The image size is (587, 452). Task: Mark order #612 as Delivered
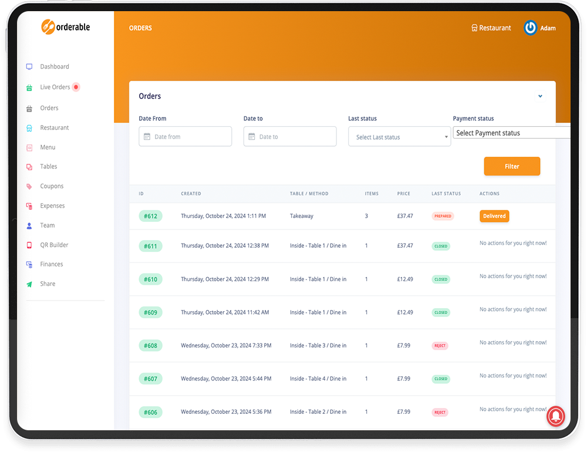[x=494, y=216]
